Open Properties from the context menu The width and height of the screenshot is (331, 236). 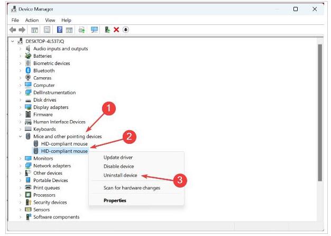115,201
